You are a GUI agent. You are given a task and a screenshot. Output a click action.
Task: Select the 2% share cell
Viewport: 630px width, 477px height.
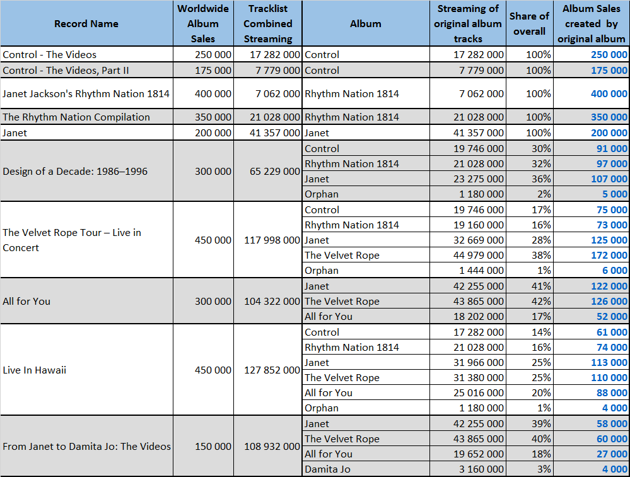[x=530, y=194]
